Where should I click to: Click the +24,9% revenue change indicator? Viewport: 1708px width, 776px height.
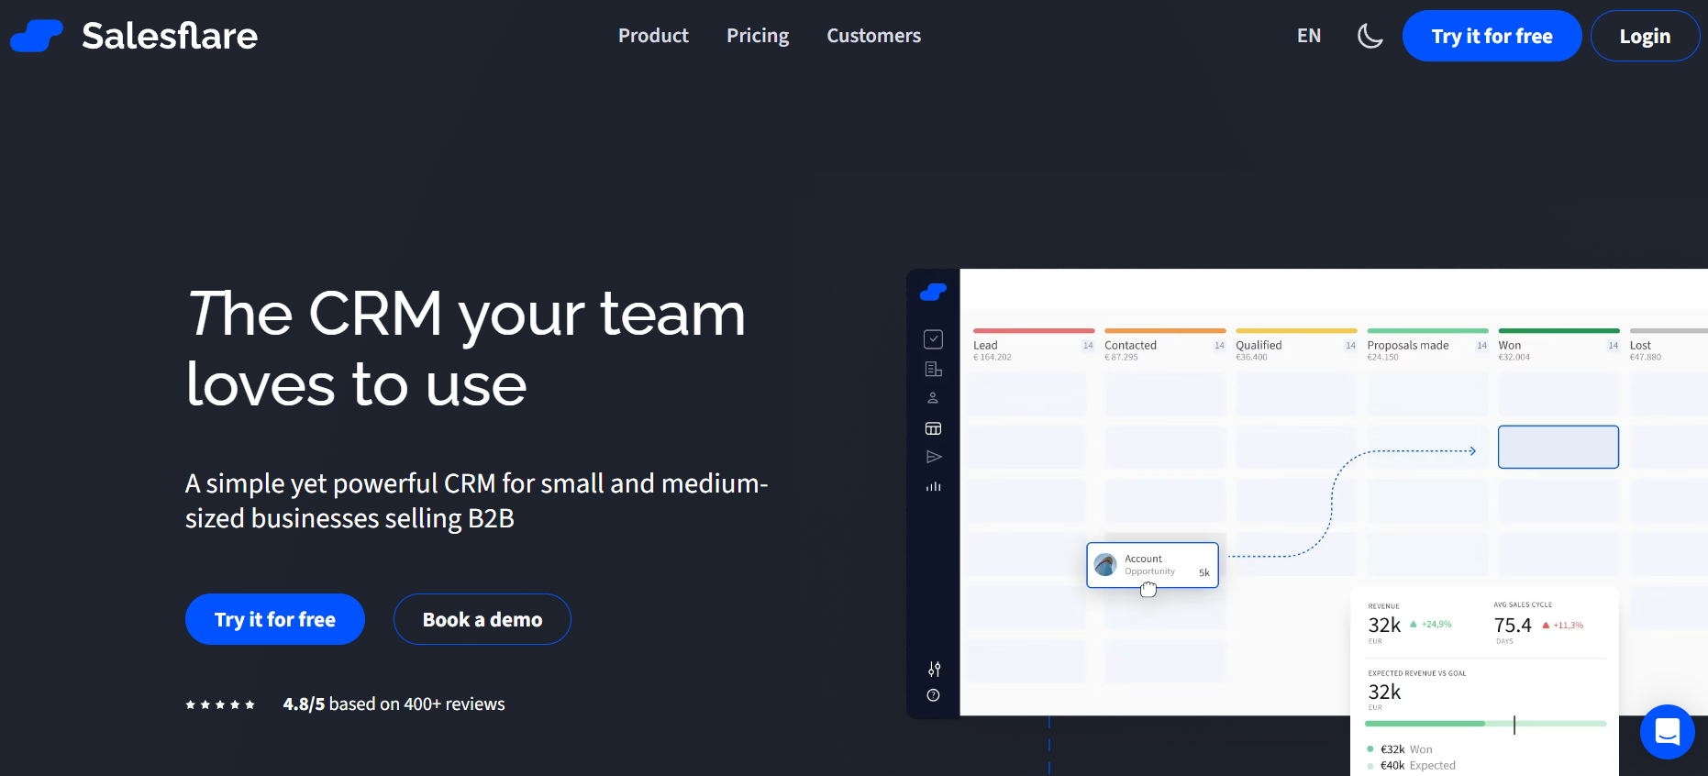[1431, 625]
